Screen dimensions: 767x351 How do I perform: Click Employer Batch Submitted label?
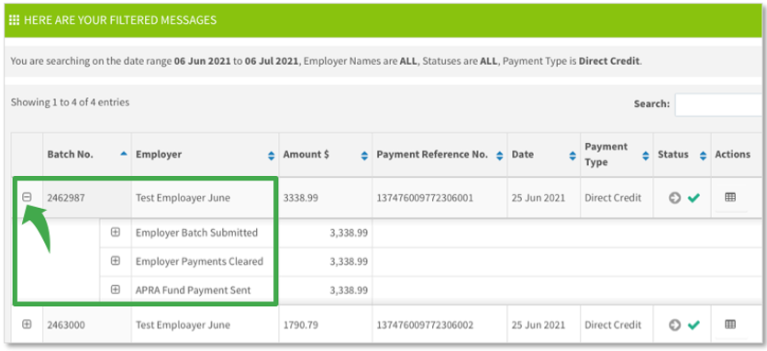[196, 233]
